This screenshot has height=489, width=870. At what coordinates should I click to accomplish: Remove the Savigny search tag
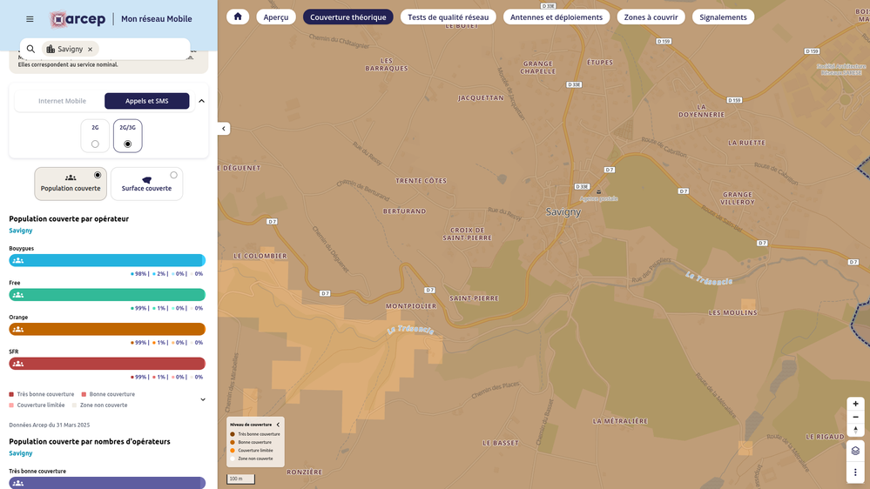(x=90, y=50)
